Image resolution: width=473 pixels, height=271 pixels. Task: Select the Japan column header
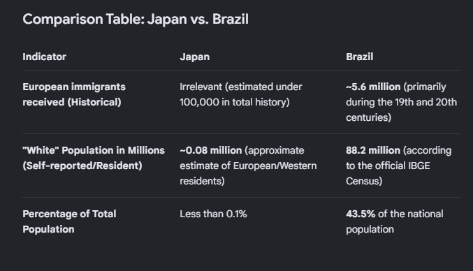pyautogui.click(x=194, y=57)
